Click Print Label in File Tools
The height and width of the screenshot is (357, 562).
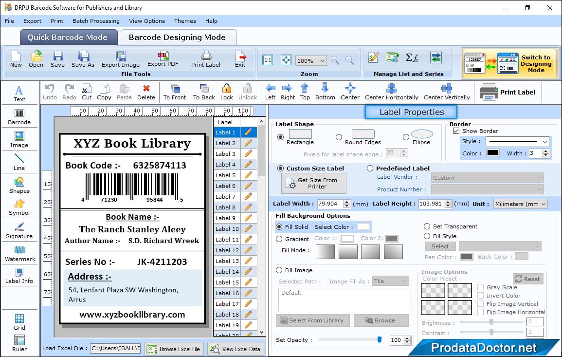tap(206, 59)
